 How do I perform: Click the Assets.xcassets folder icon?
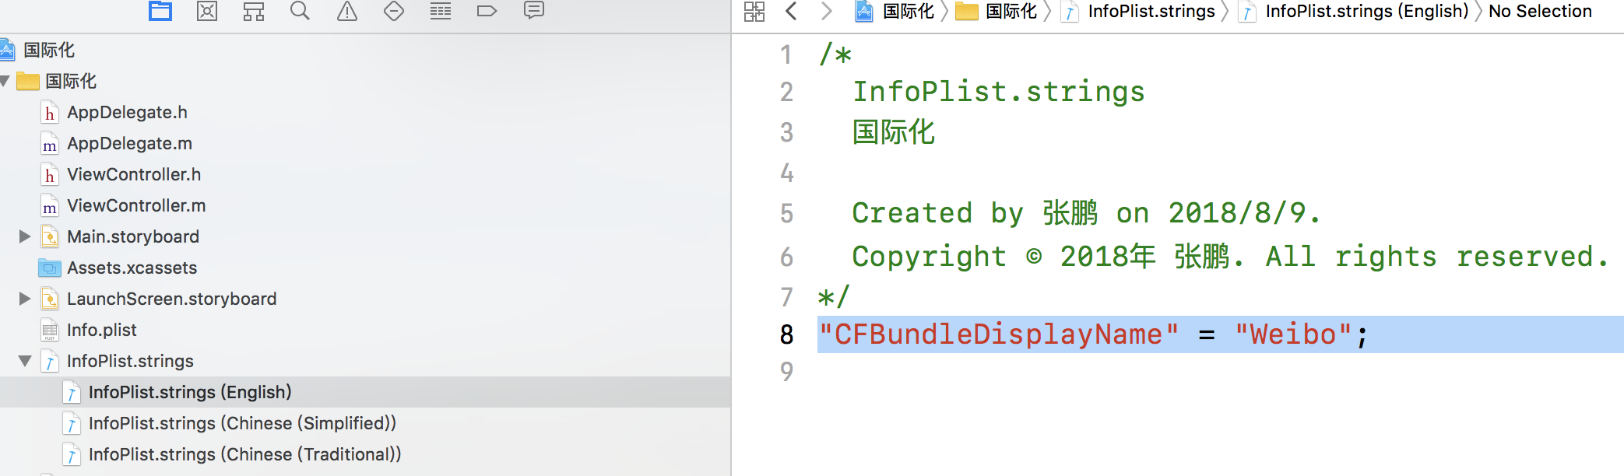pyautogui.click(x=49, y=268)
